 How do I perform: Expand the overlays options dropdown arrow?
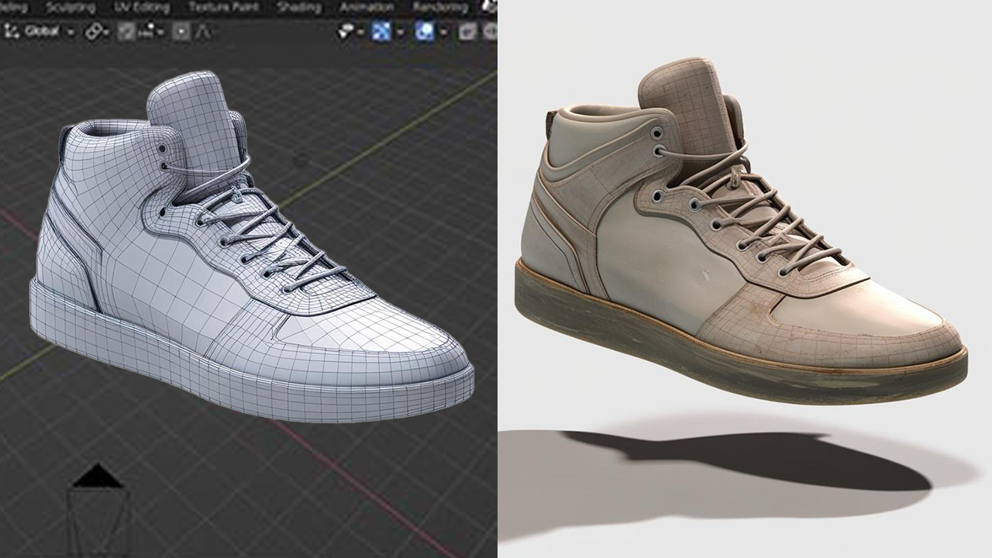point(444,33)
